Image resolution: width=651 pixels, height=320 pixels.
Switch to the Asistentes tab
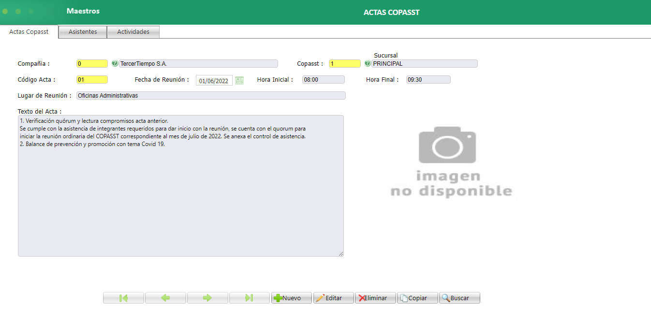coord(82,31)
